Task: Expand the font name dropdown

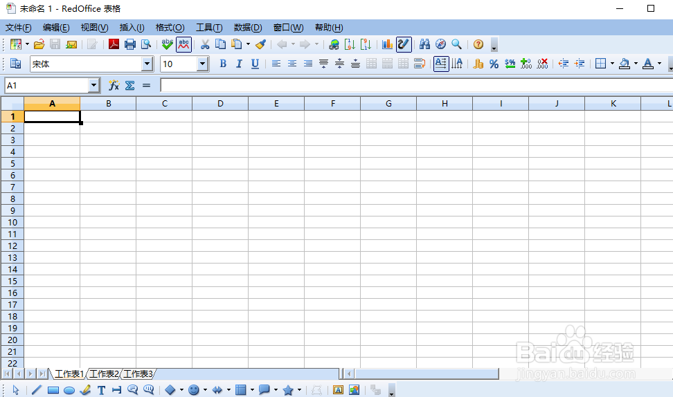Action: tap(147, 64)
